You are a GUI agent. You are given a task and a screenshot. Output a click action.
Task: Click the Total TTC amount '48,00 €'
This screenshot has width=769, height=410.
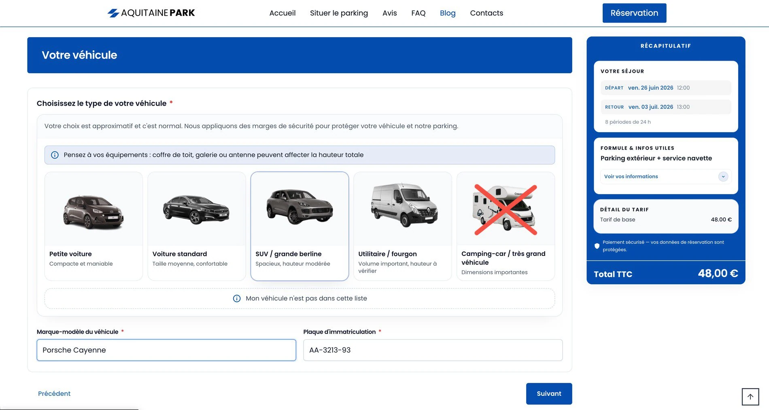718,274
